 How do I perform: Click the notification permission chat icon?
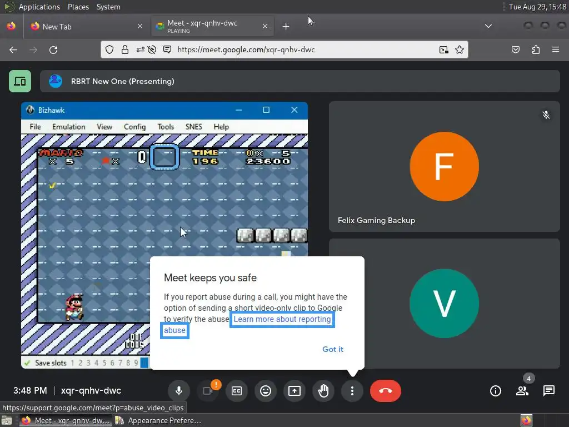(x=167, y=49)
